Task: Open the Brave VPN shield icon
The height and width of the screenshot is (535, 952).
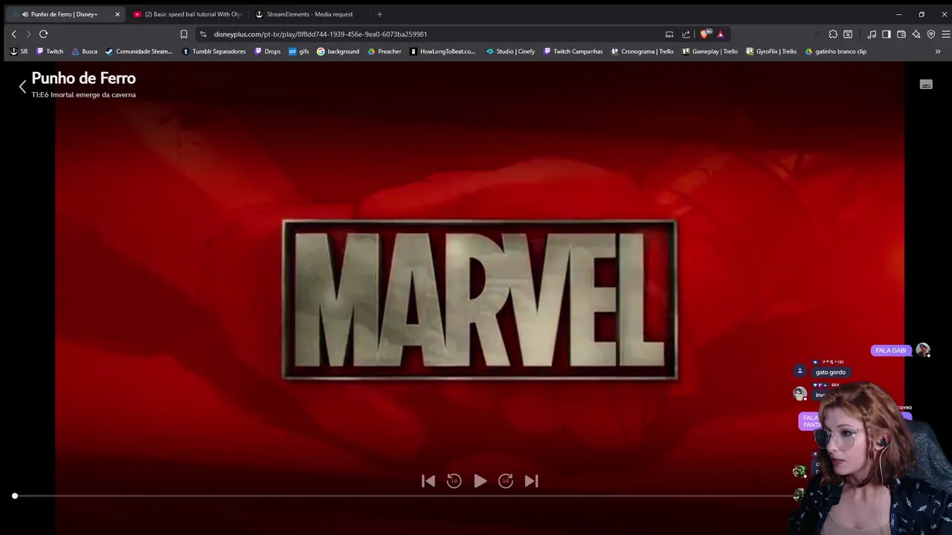Action: (x=931, y=34)
